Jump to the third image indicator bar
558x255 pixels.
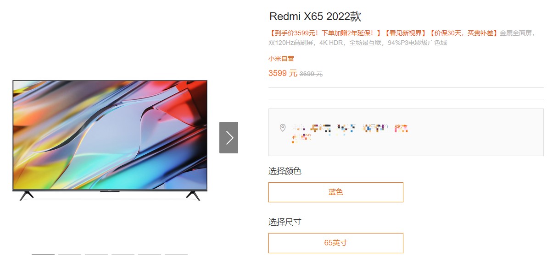coord(96,254)
